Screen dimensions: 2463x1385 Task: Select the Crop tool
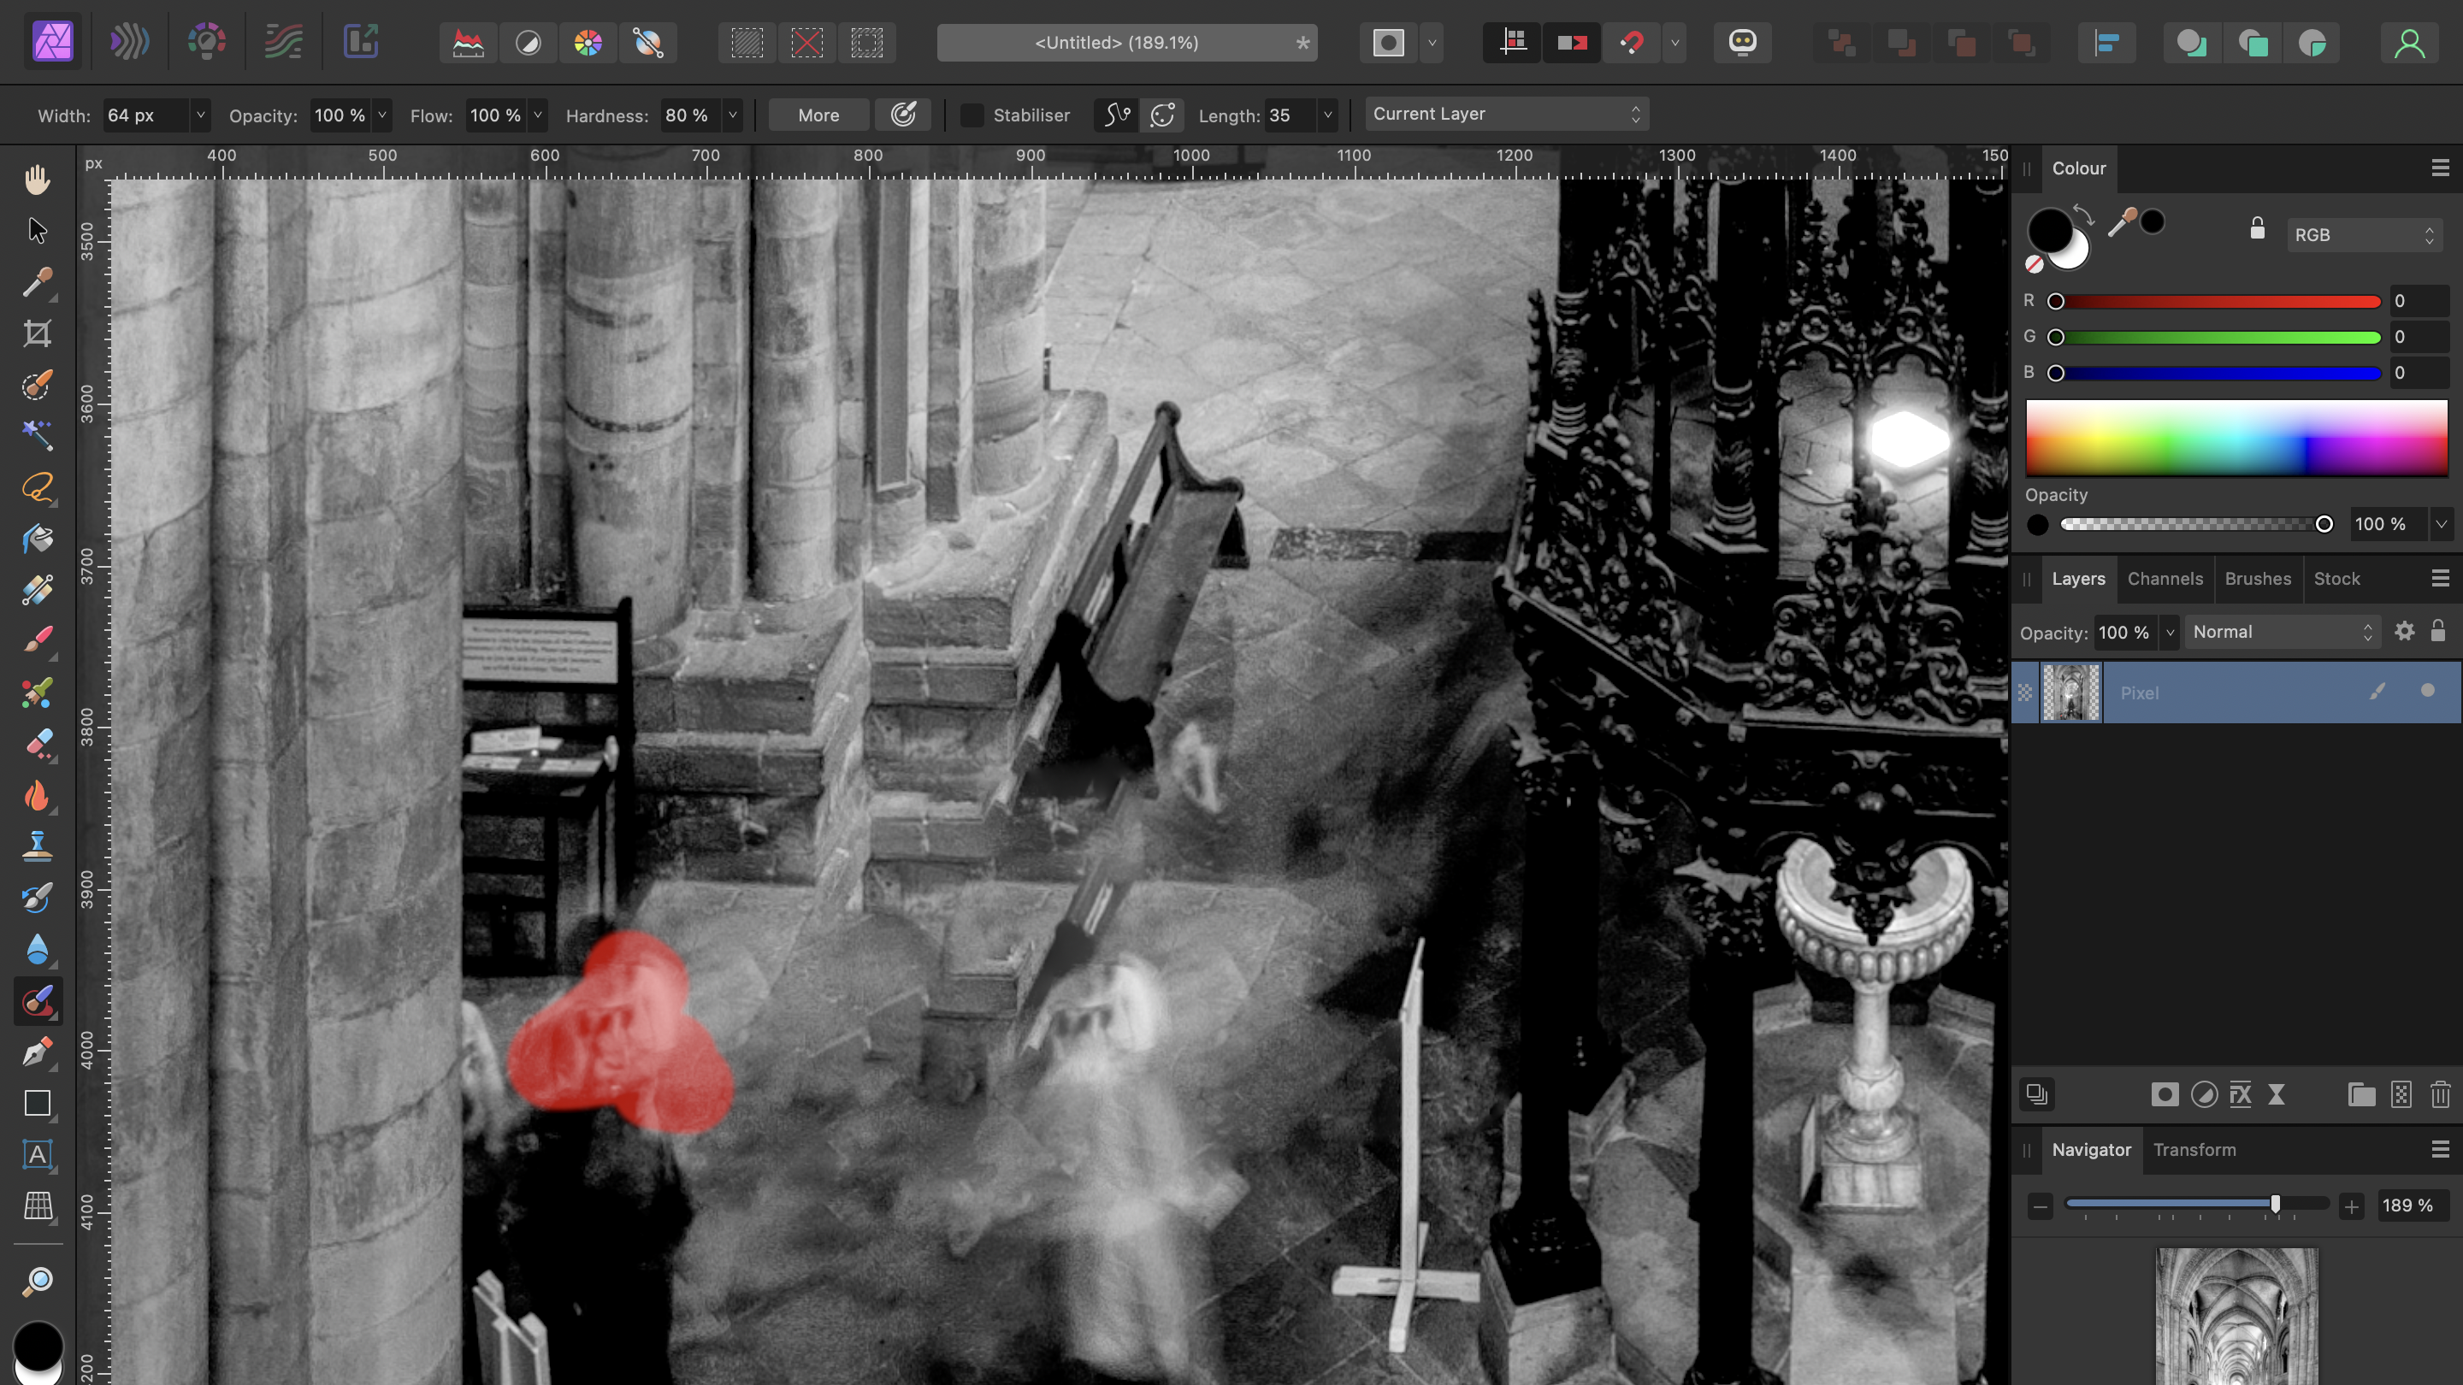tap(38, 333)
